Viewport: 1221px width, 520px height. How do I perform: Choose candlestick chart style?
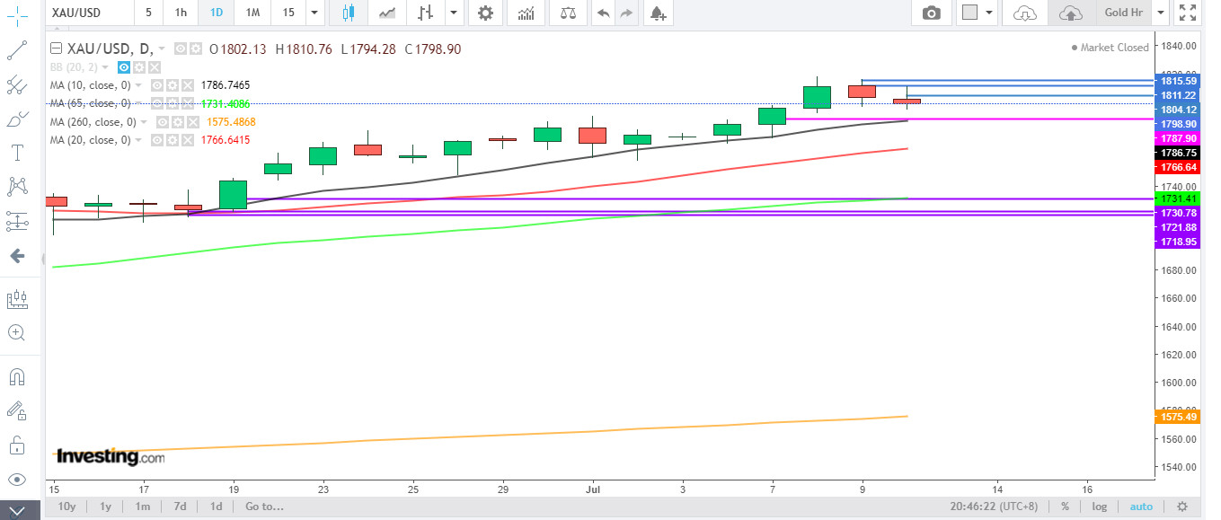tap(349, 13)
